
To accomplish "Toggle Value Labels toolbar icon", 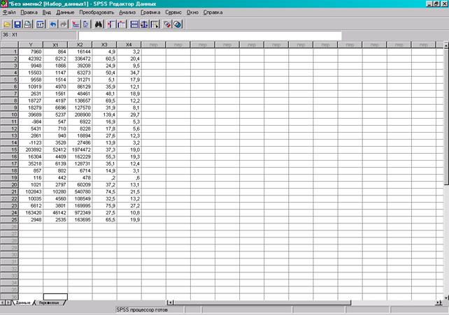I will [167, 24].
